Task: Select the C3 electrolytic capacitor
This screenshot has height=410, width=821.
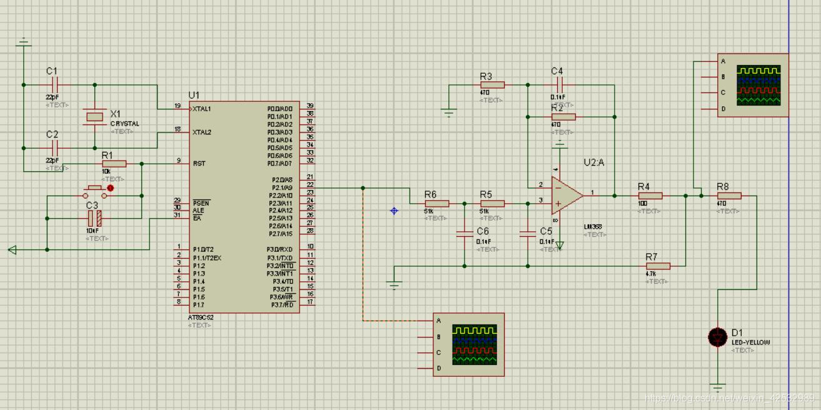Action: 94,218
